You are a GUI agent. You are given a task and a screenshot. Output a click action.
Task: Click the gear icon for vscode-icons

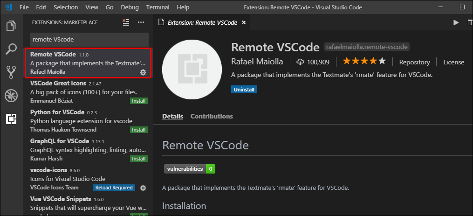pos(143,188)
